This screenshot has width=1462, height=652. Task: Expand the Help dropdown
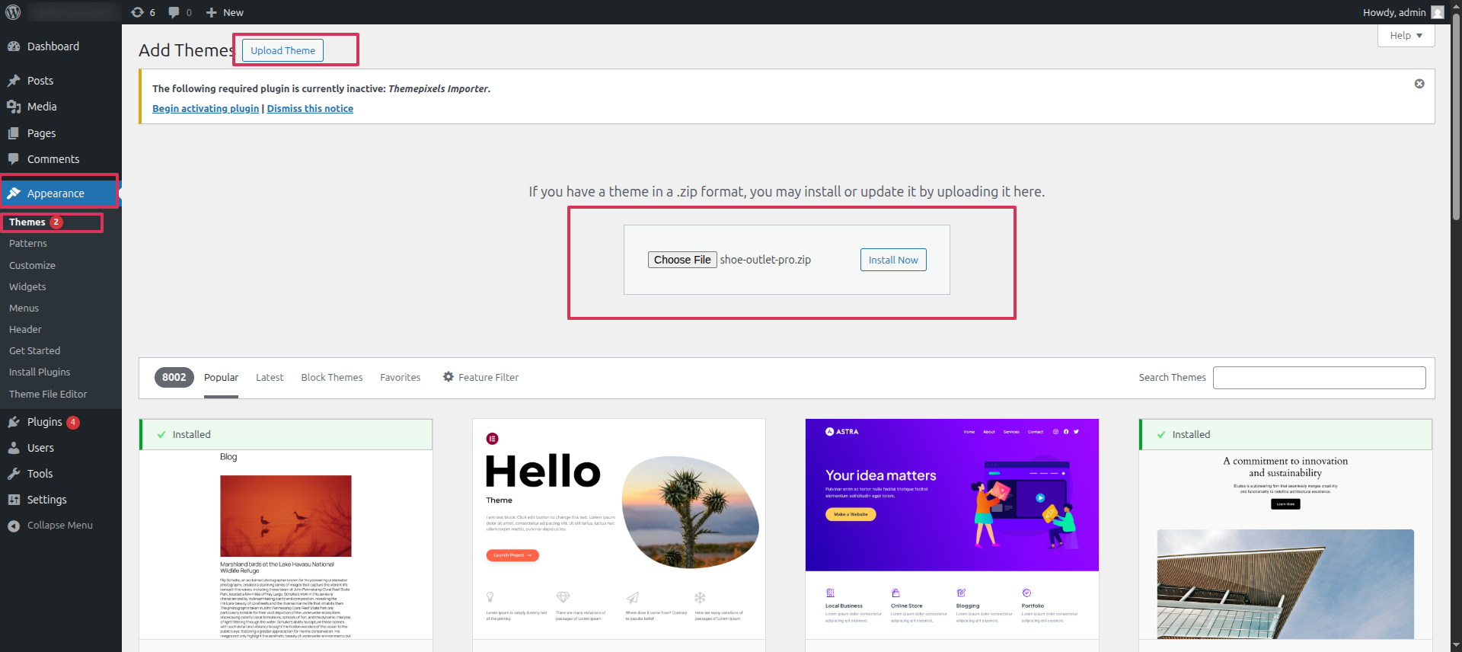point(1406,36)
